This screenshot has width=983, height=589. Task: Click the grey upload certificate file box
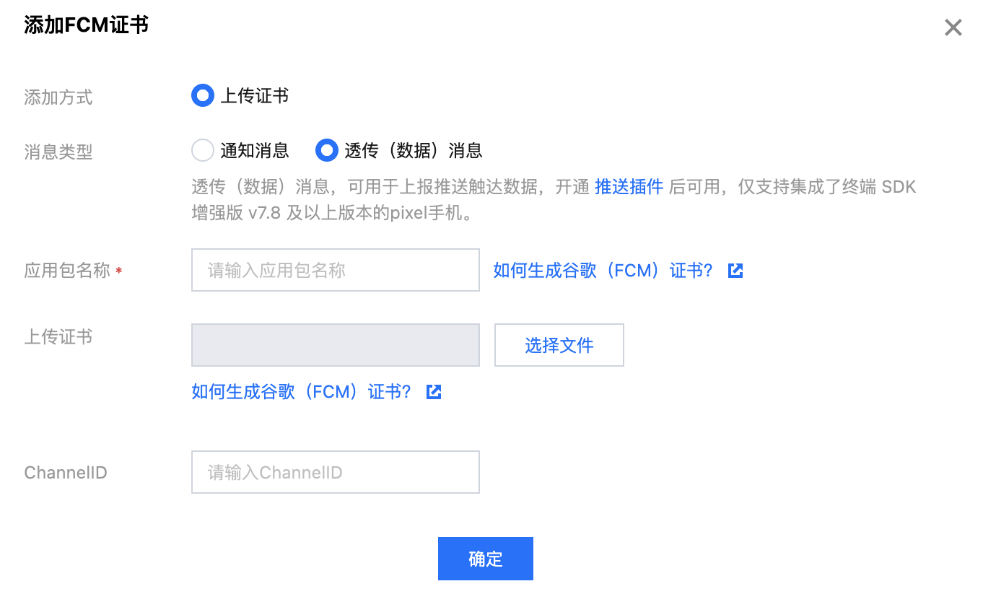click(335, 345)
